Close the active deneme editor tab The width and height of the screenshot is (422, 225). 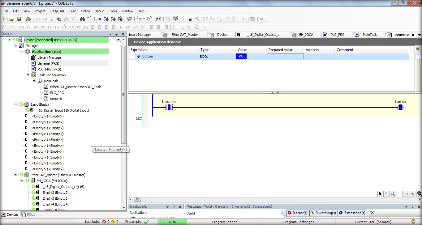(x=413, y=35)
